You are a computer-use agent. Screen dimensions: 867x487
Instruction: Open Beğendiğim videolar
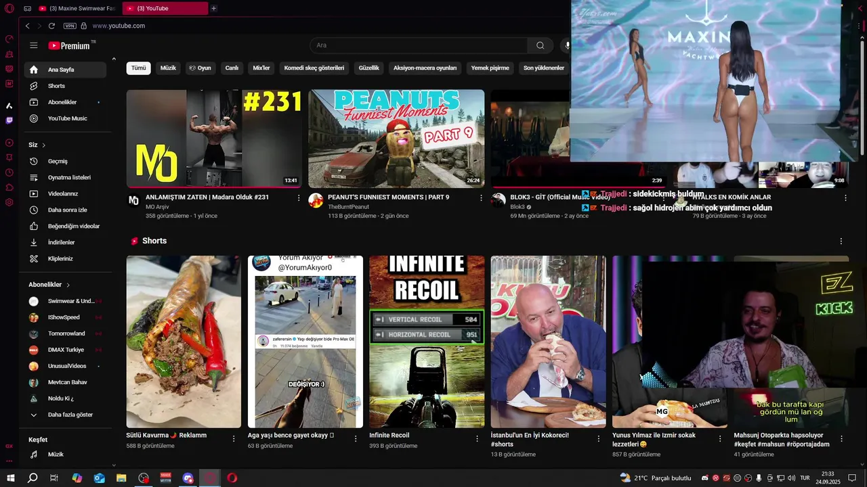[x=65, y=227]
